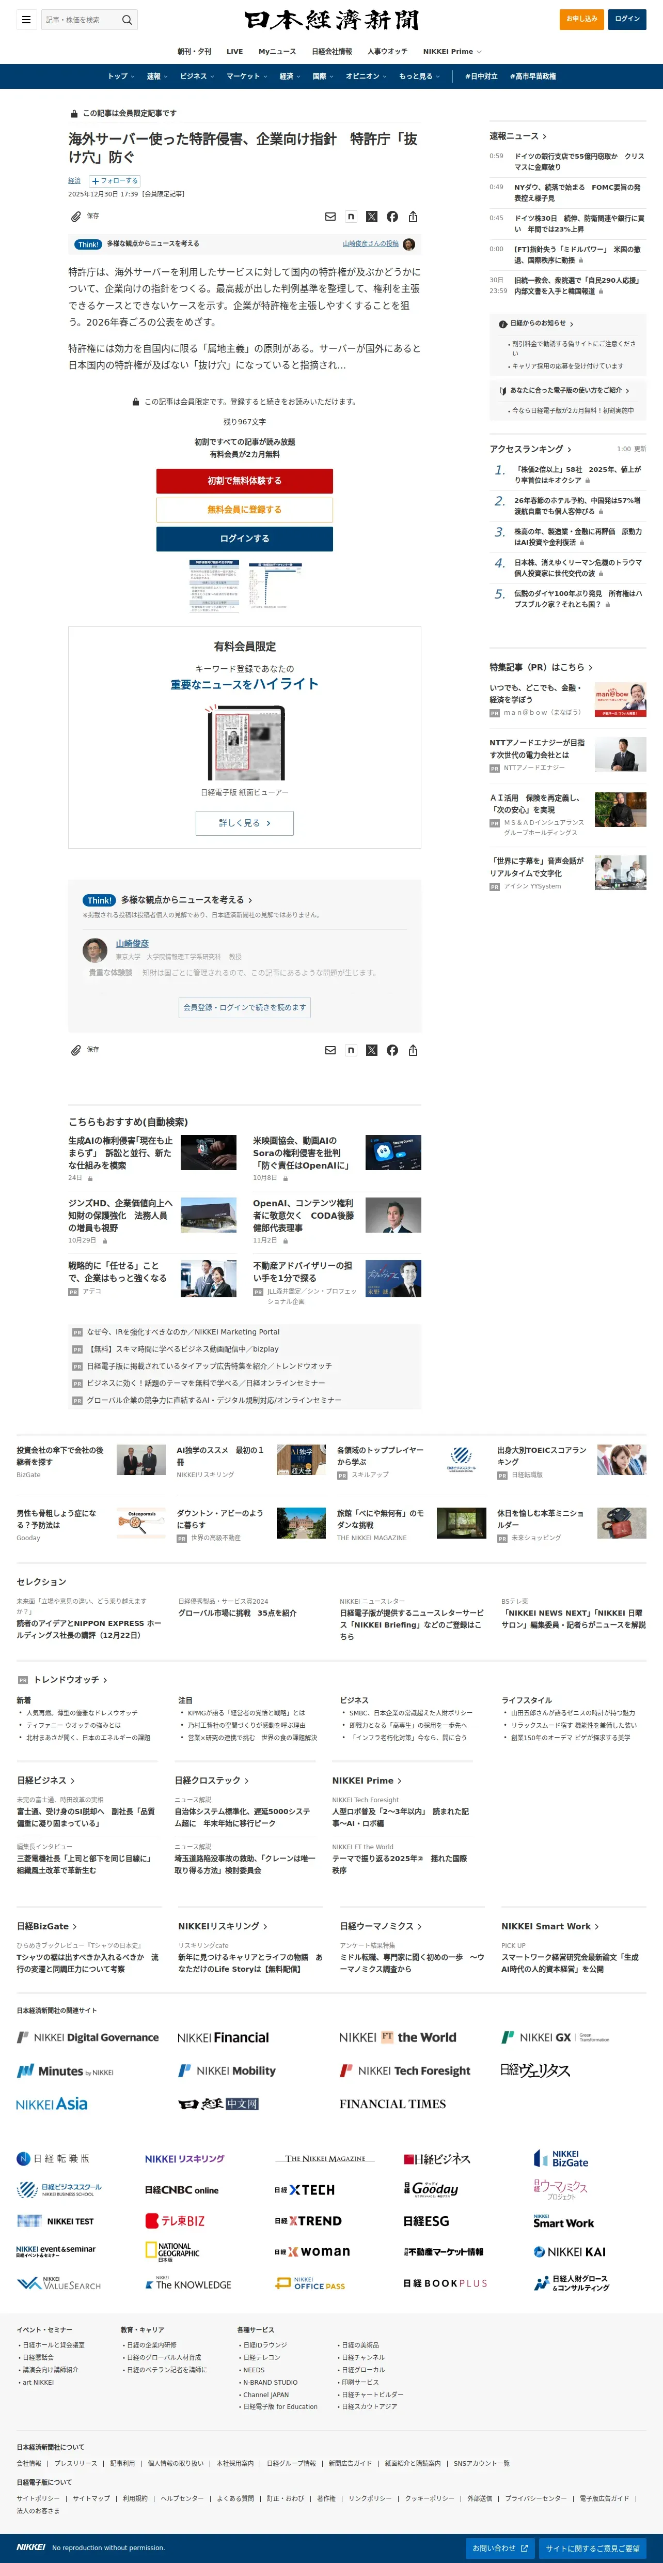
Task: Share to Facebook icon under the headline
Action: 392,216
